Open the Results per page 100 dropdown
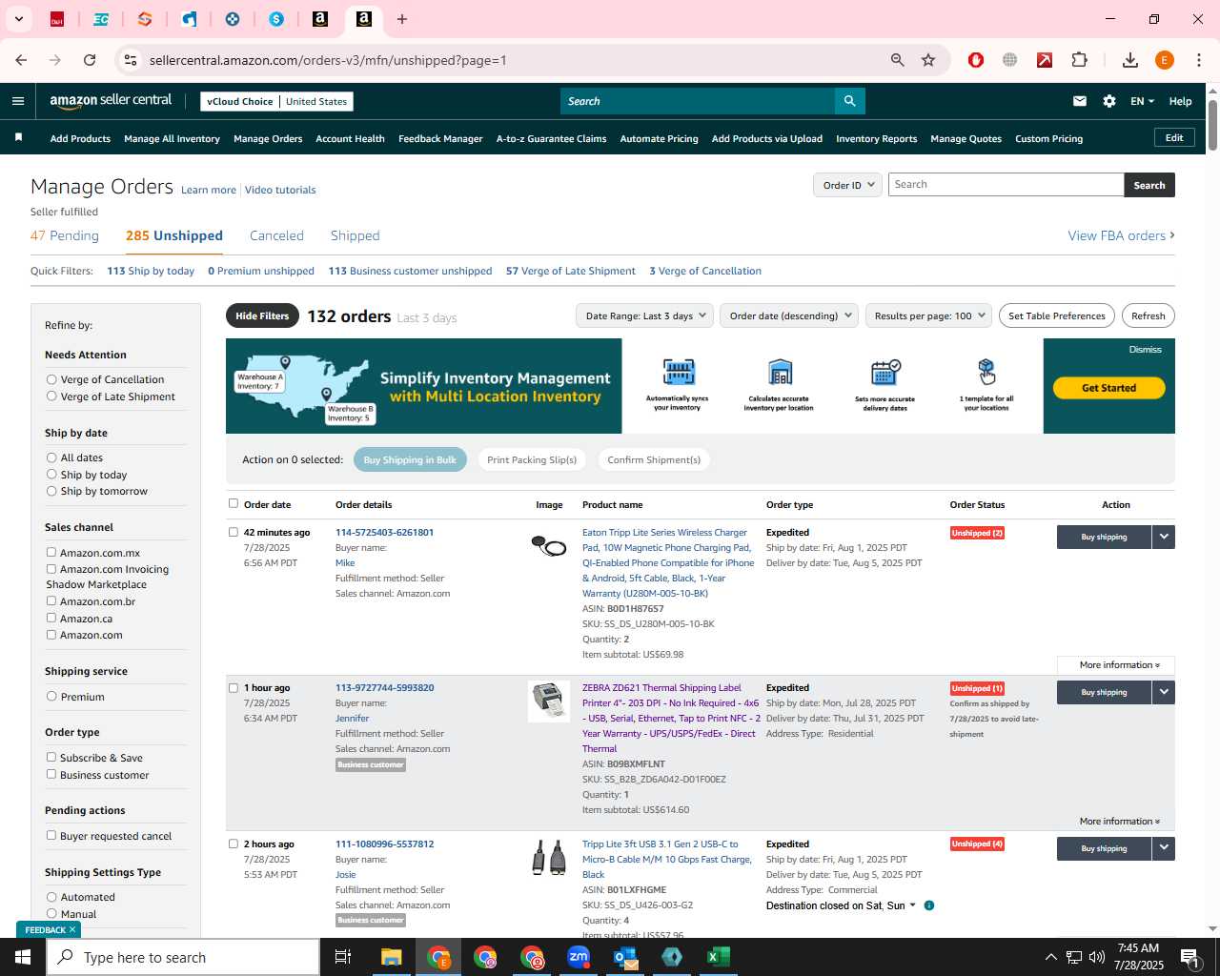 pos(928,315)
